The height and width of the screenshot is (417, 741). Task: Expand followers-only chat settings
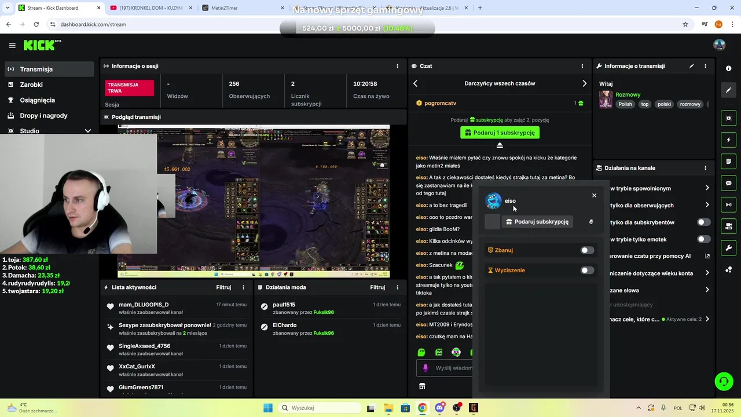[707, 205]
